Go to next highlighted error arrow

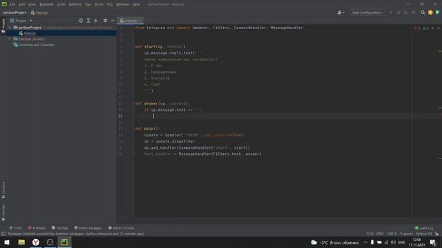click(x=439, y=28)
